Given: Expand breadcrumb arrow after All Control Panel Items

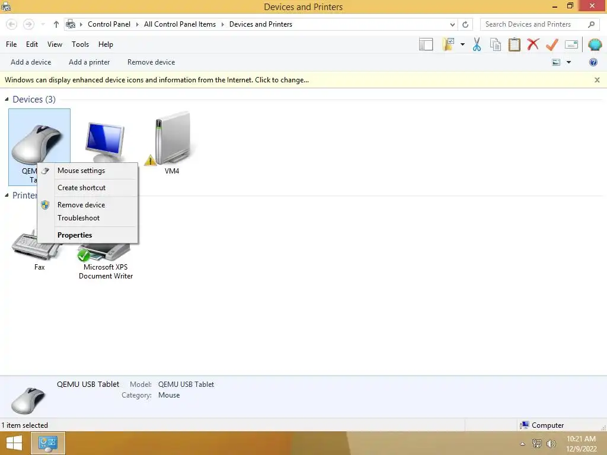Looking at the screenshot, I should pos(223,24).
